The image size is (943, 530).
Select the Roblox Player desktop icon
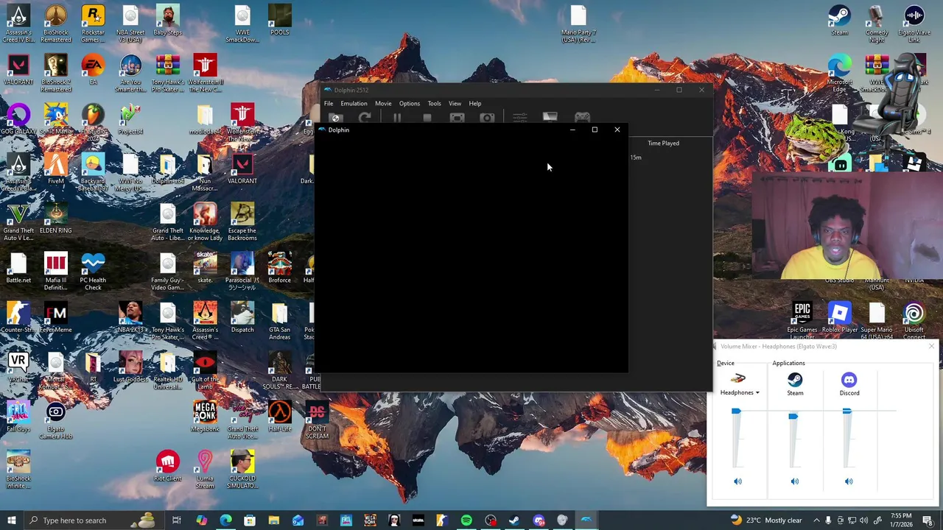click(839, 318)
